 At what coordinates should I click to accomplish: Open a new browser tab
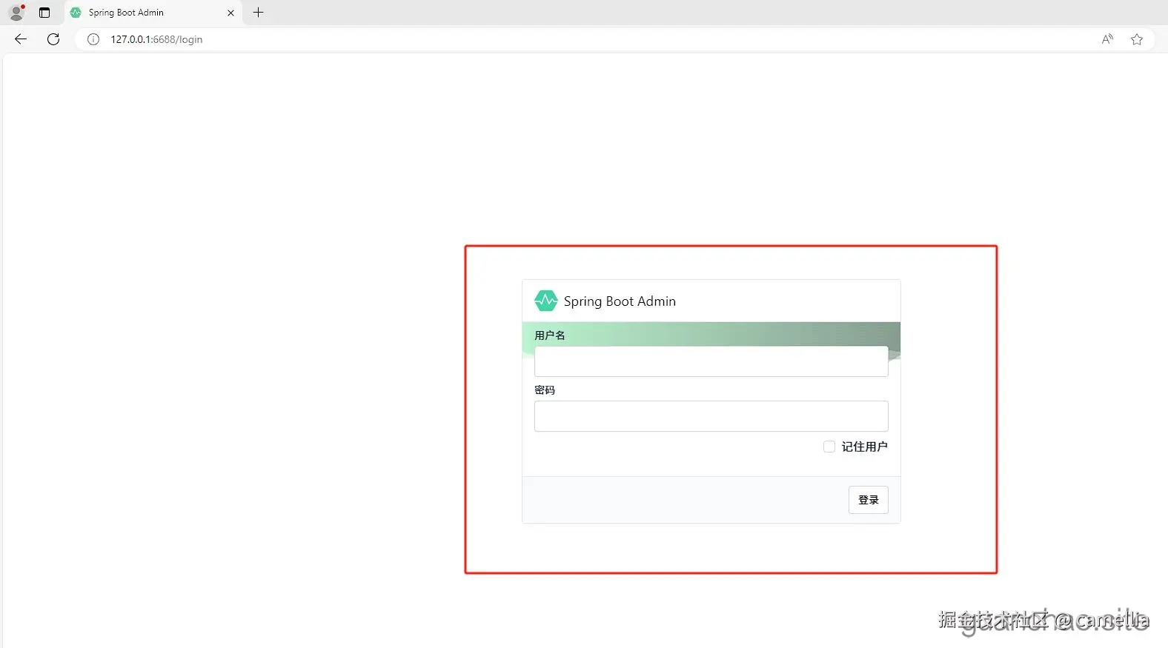[258, 13]
